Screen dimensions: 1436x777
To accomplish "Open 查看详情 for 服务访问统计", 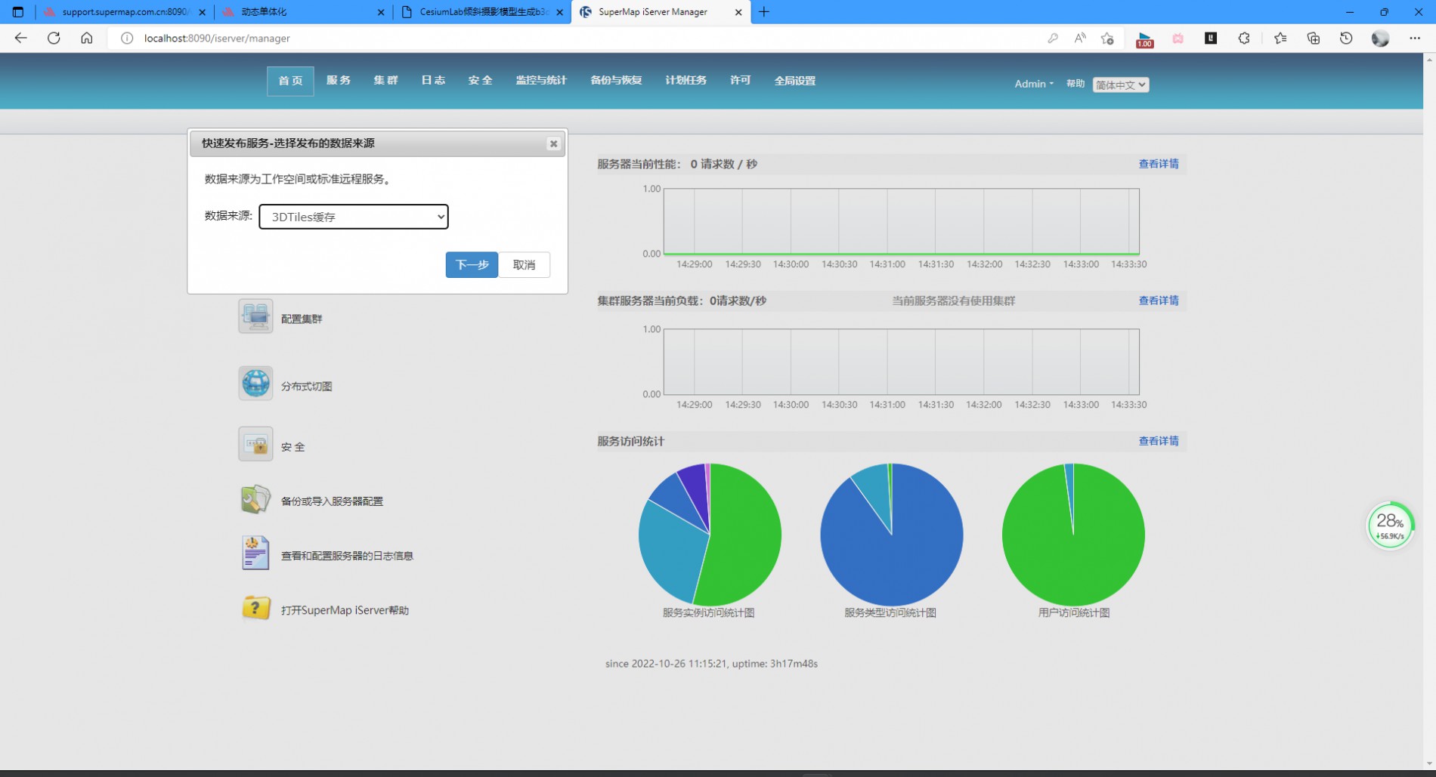I will 1159,441.
